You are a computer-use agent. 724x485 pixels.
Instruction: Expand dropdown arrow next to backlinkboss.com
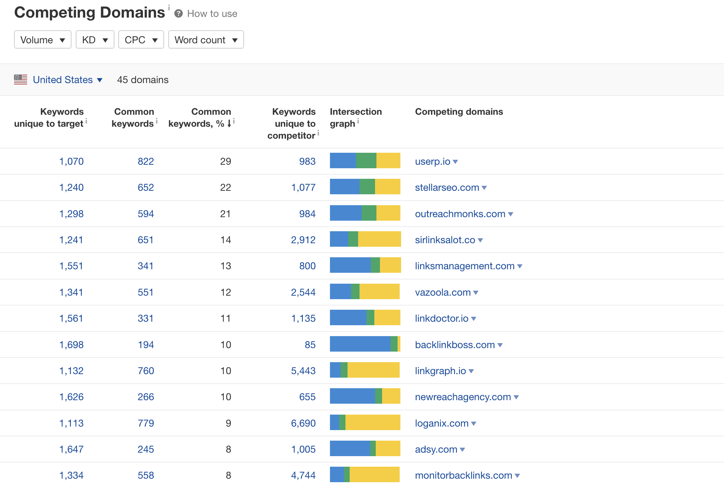coord(500,345)
